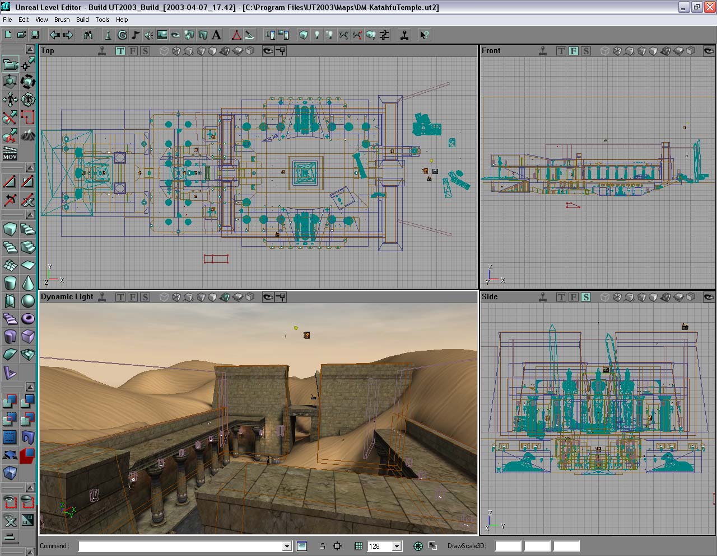This screenshot has width=717, height=556.
Task: Build a Terrain grid brush
Action: click(x=10, y=265)
